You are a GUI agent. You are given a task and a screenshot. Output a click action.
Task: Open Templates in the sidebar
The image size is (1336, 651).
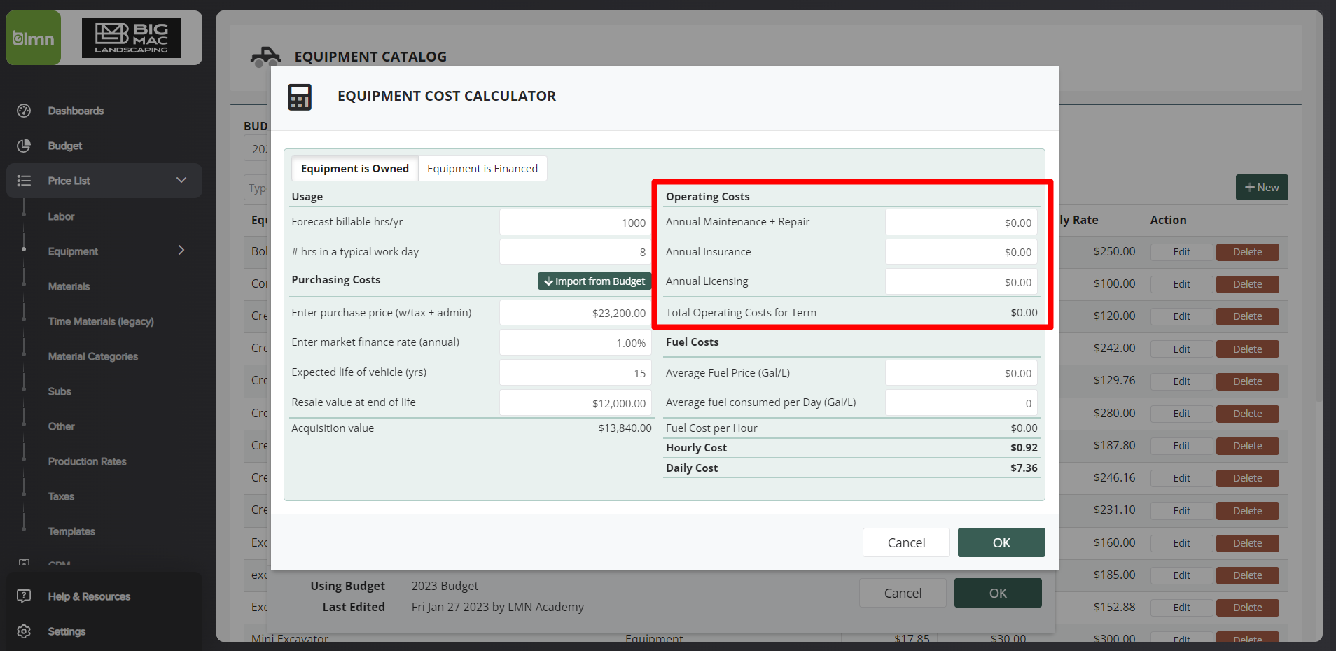point(71,531)
